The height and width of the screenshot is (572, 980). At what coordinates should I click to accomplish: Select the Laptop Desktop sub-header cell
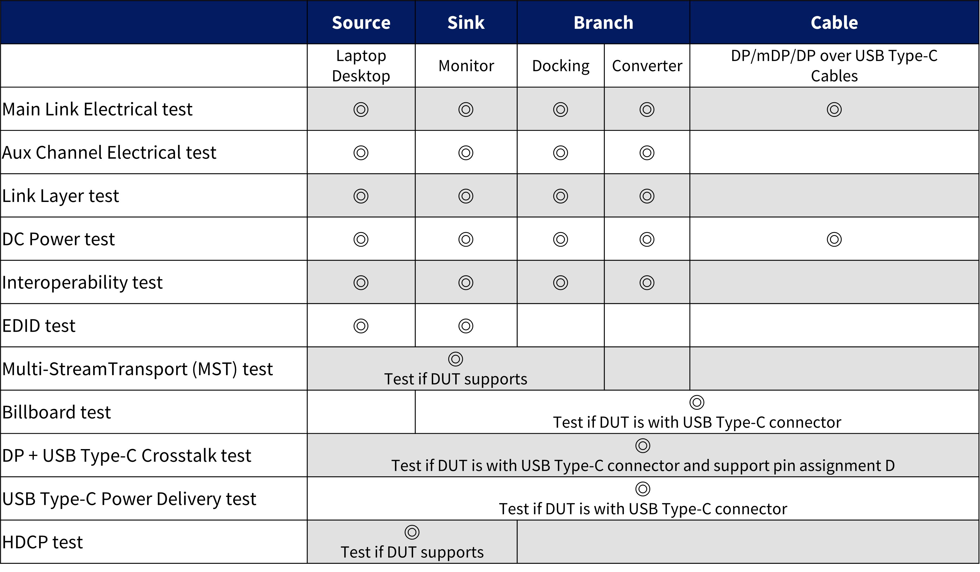[x=361, y=66]
